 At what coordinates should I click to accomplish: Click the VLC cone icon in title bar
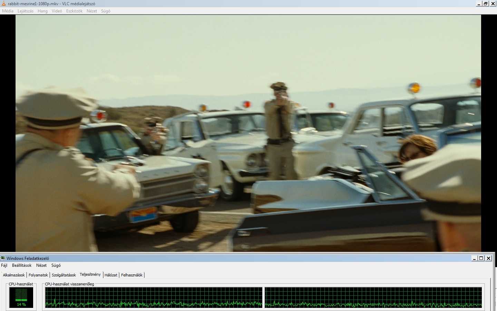coord(3,3)
